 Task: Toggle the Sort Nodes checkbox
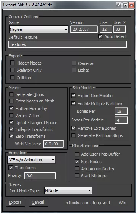[77, 162]
